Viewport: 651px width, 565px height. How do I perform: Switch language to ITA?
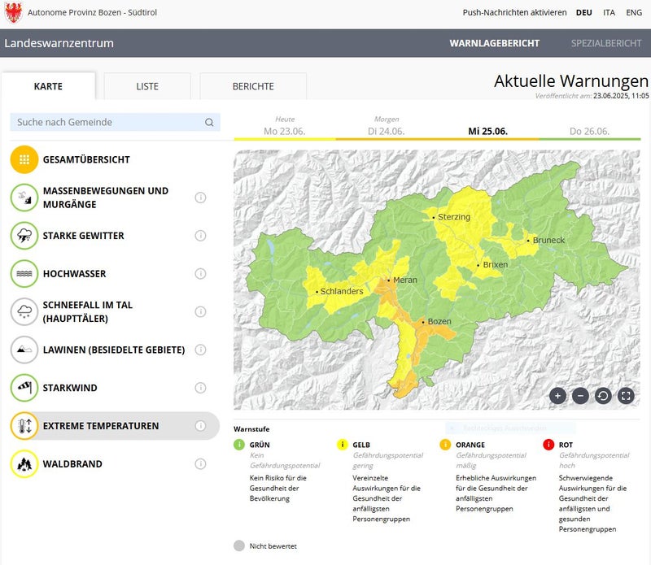[609, 13]
